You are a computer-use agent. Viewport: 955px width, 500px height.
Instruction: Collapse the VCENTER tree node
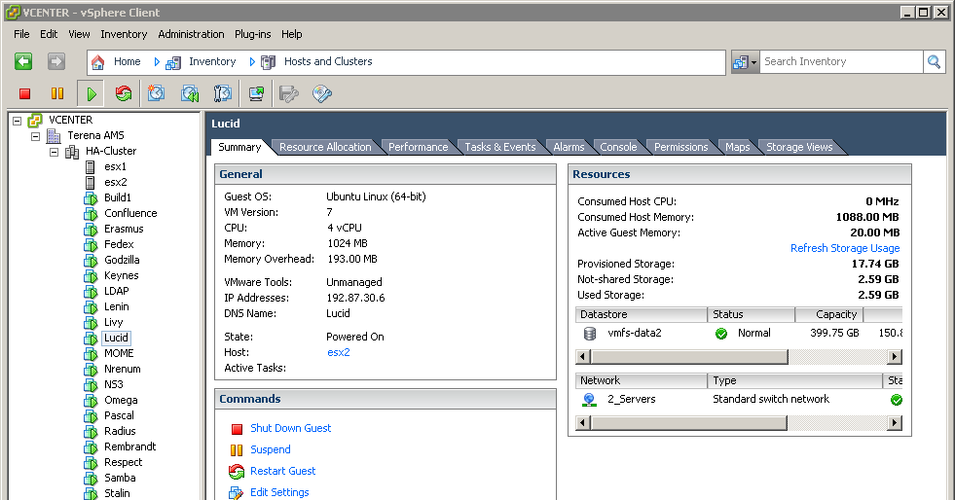tap(18, 121)
